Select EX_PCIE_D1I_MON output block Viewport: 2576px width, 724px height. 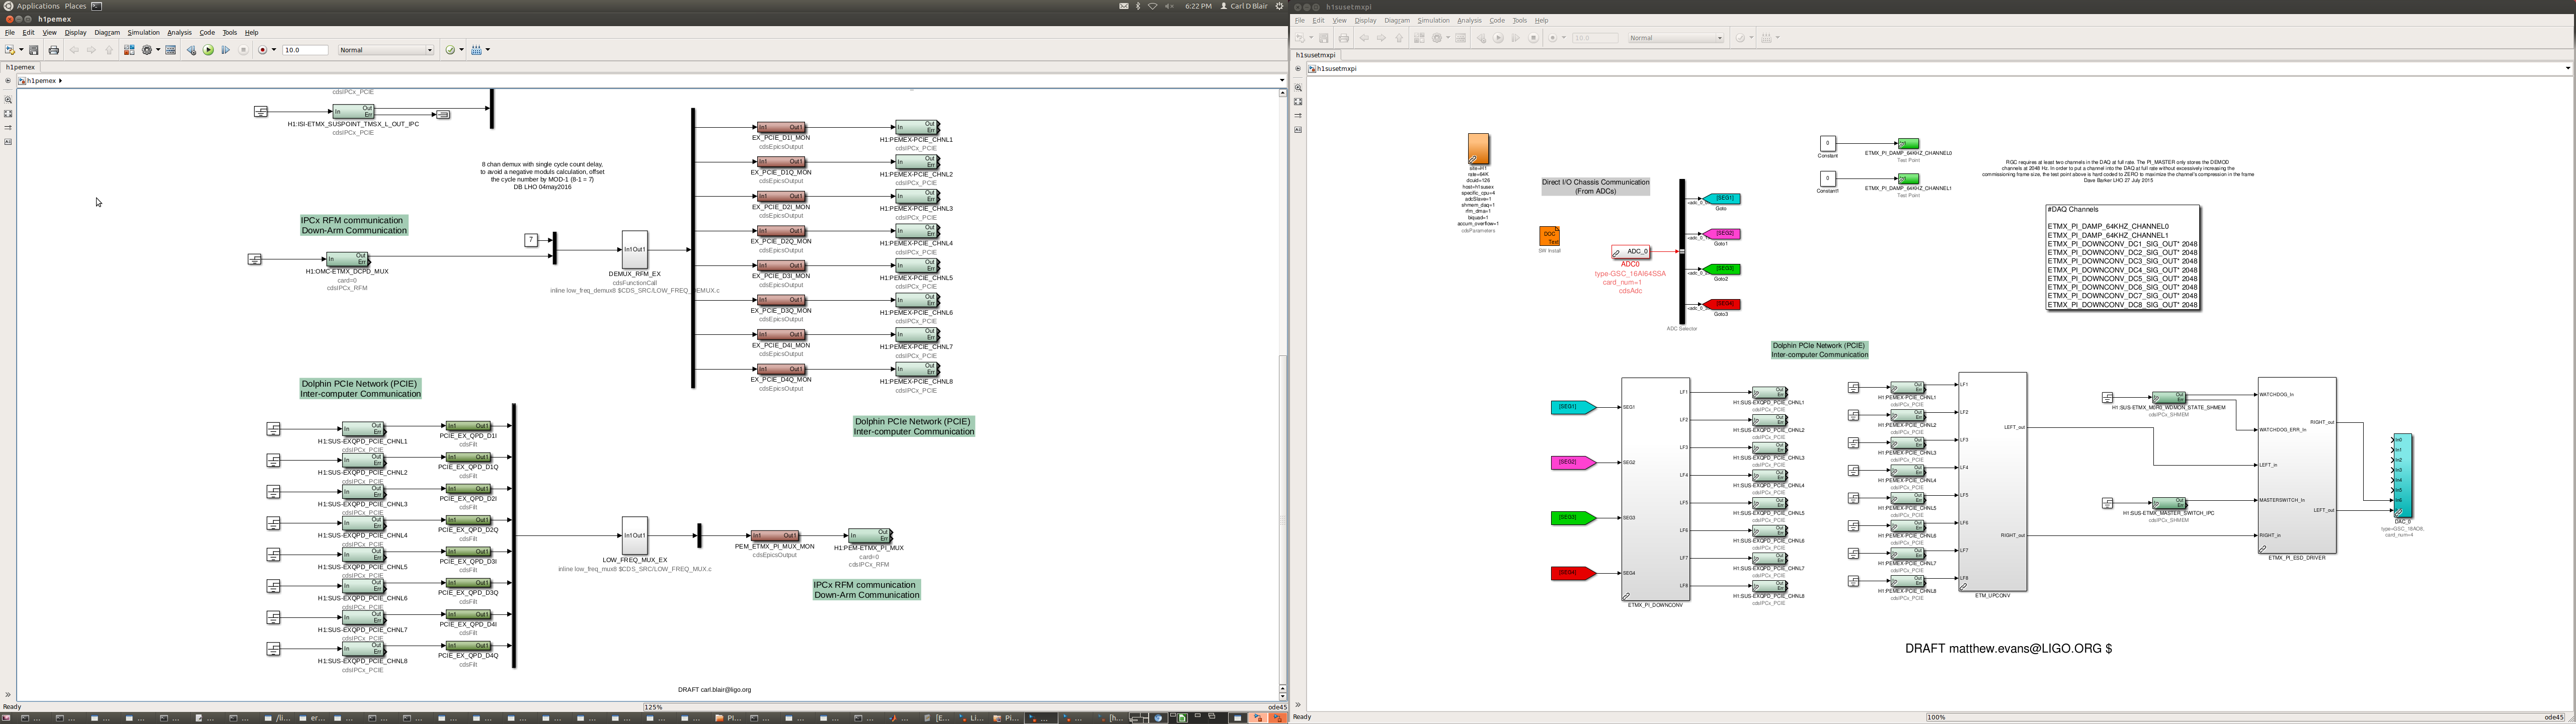(781, 127)
